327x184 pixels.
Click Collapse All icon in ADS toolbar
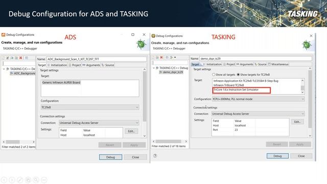click(x=27, y=58)
